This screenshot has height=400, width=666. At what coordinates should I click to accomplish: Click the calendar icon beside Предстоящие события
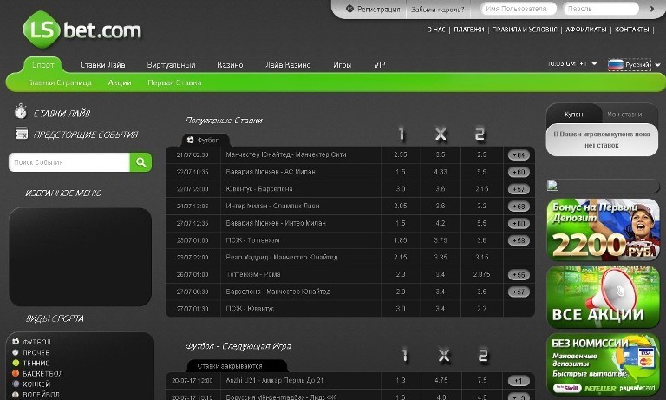(21, 134)
